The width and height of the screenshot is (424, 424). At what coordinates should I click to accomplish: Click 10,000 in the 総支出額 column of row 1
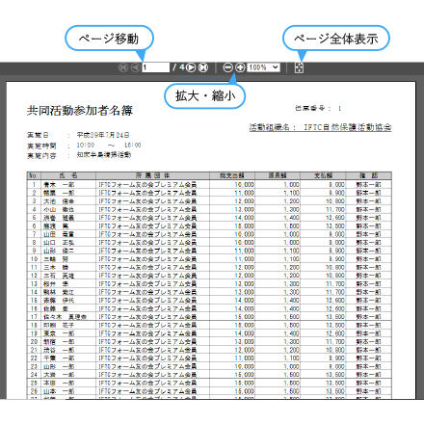point(244,185)
